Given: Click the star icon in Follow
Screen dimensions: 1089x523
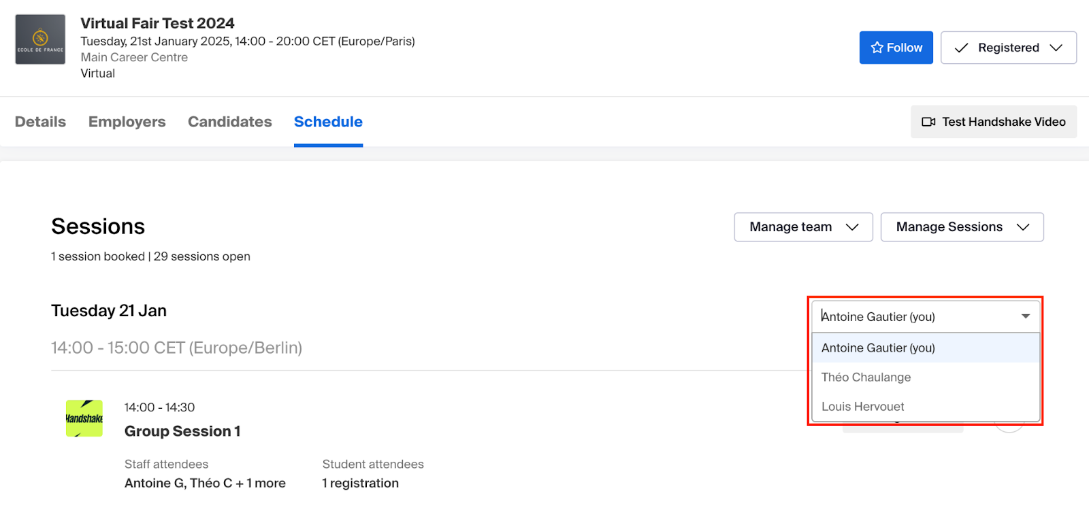Looking at the screenshot, I should pyautogui.click(x=877, y=48).
